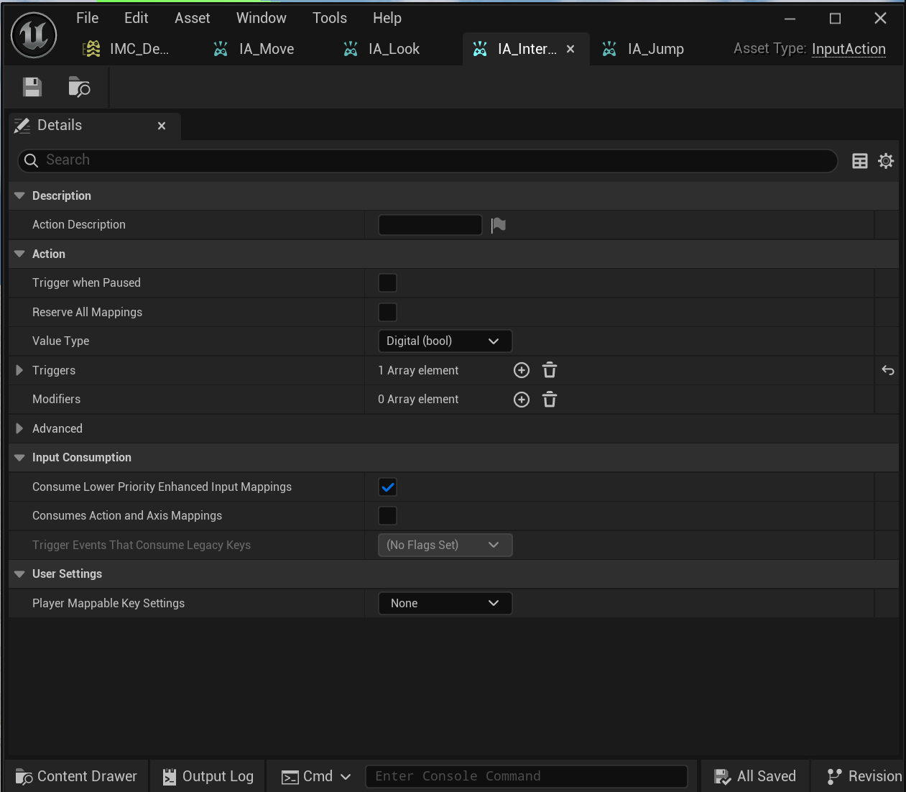Expand the Advanced section

pos(19,428)
